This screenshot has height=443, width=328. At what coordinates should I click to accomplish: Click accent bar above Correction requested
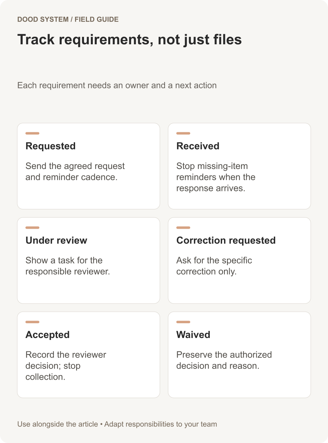pos(183,227)
